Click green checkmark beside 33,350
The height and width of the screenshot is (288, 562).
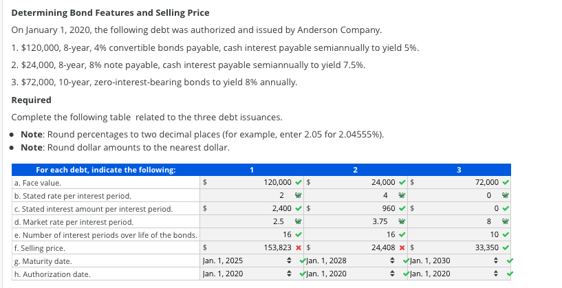(x=506, y=248)
